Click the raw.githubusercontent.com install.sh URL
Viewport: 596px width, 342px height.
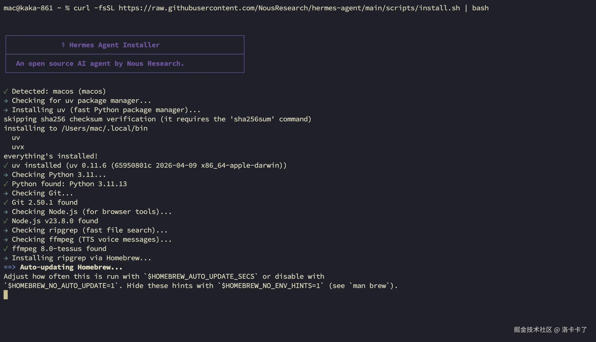pos(289,8)
